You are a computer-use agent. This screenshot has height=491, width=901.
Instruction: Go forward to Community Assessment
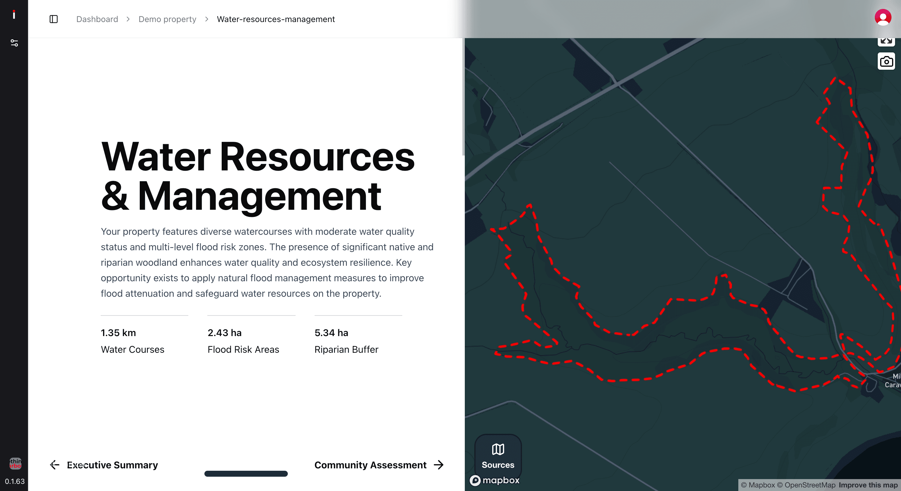379,465
